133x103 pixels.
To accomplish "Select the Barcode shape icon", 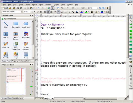I will (6, 54).
